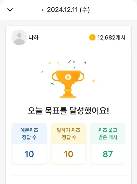This screenshot has width=137, height=184.
Task: Collapse the screen with the down chevron
Action: point(10,10)
